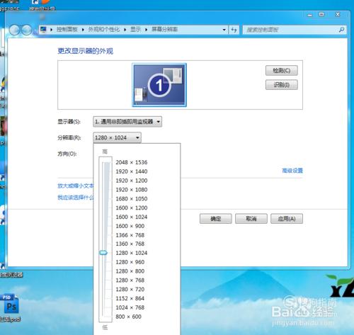Choose 1920 × 1080 resolution
This screenshot has height=335, width=354.
coord(132,190)
